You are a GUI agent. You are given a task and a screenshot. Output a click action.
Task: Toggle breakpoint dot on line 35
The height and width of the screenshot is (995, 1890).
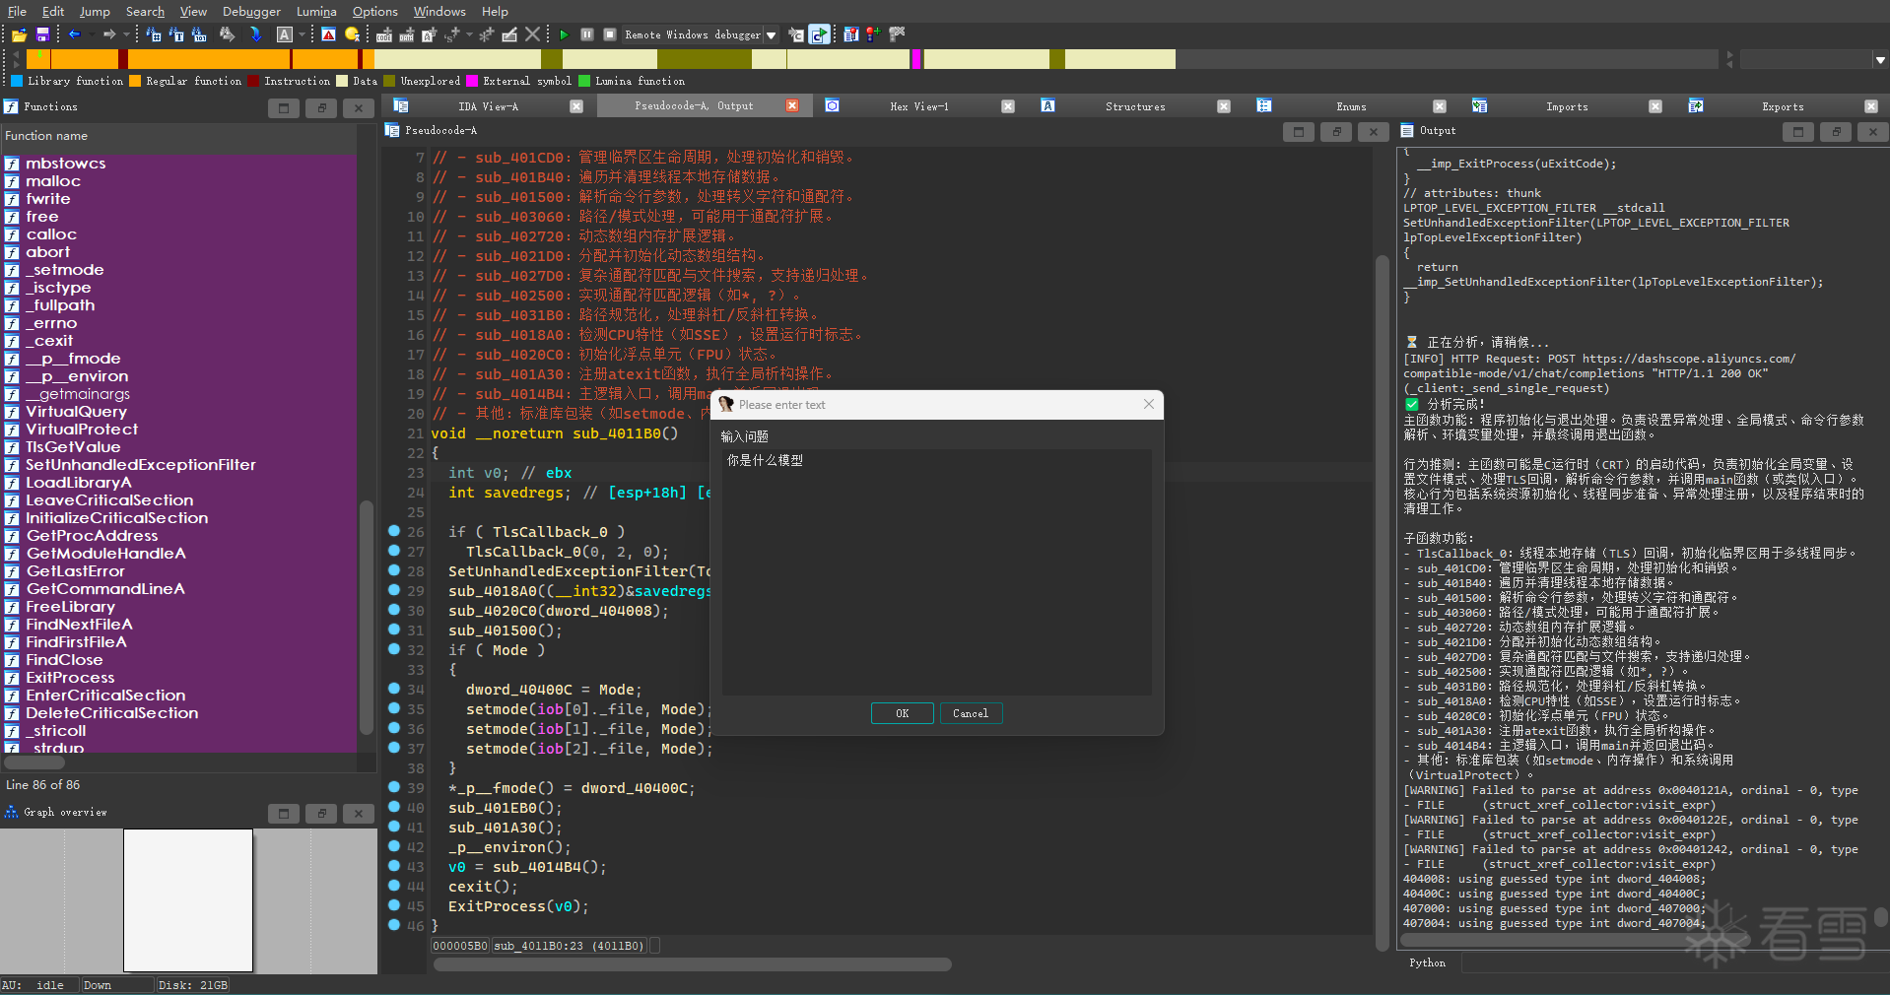(394, 708)
